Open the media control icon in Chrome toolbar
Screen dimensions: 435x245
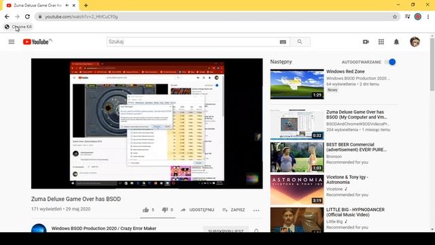pyautogui.click(x=407, y=16)
